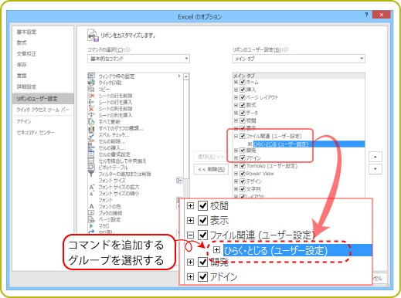Select the フィルターの追加または削除 funnel icon
401x298 pixels.
click(x=91, y=174)
